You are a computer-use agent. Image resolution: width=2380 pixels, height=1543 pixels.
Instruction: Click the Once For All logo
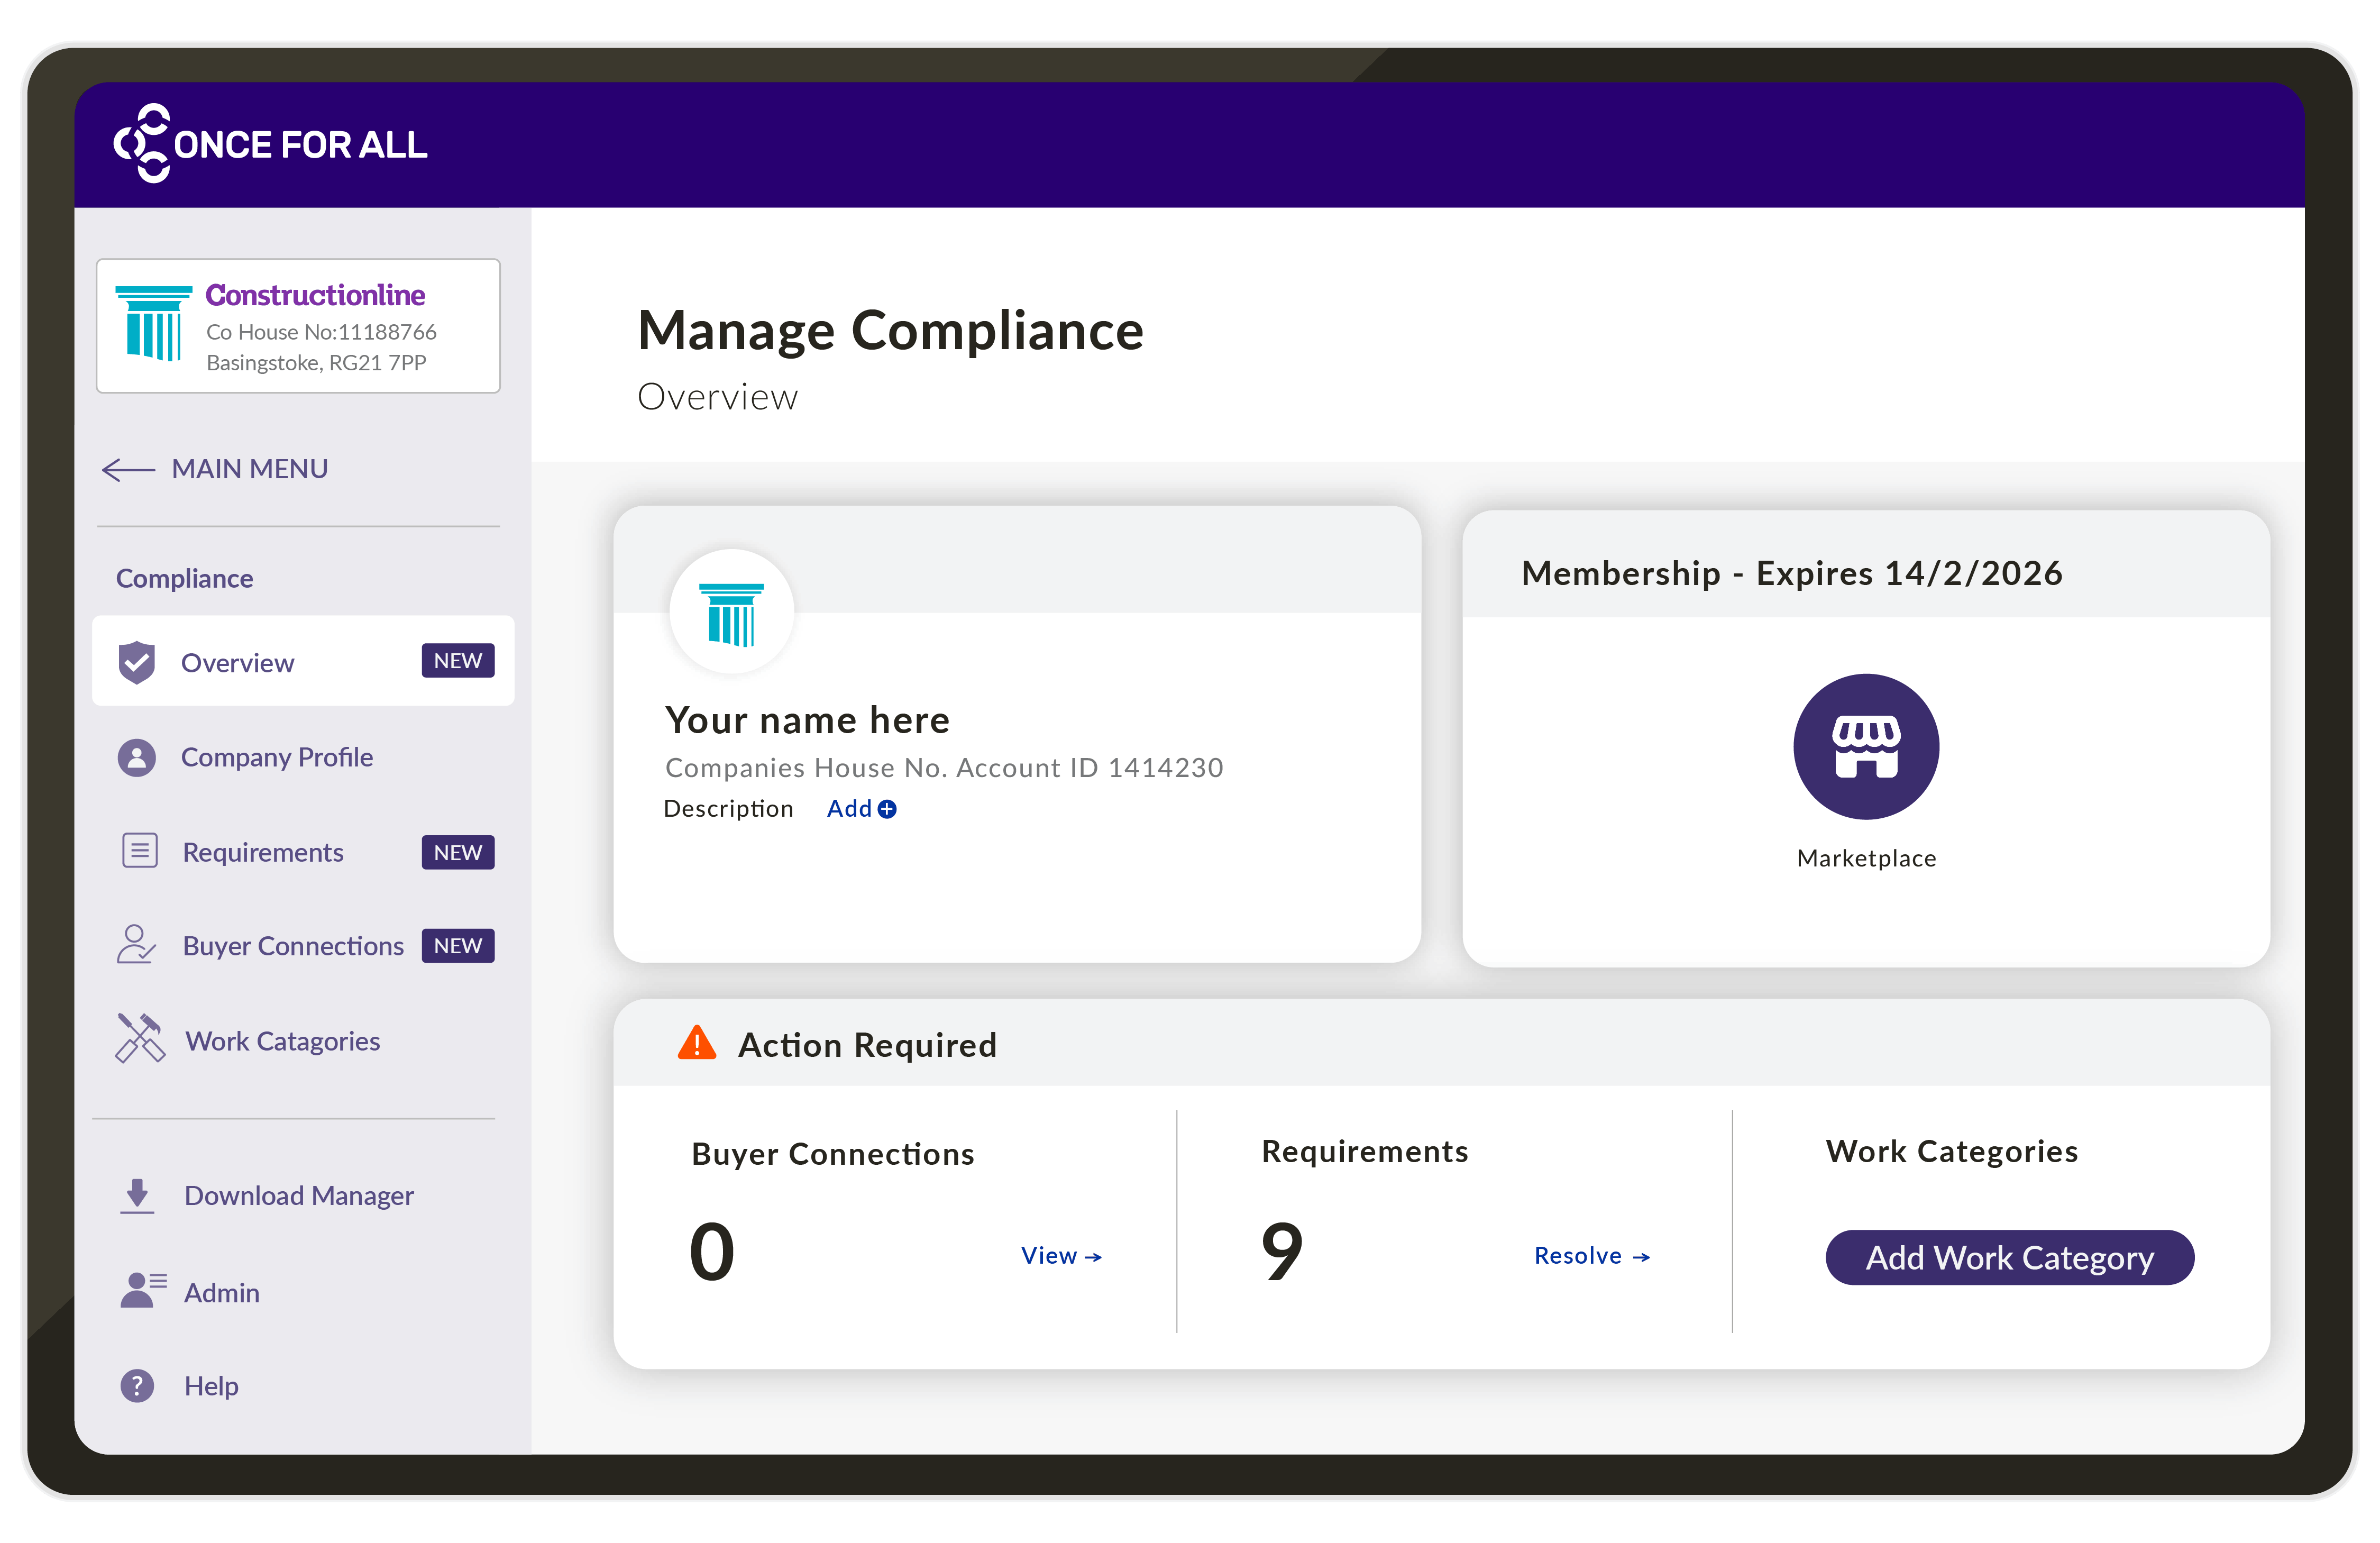click(270, 144)
